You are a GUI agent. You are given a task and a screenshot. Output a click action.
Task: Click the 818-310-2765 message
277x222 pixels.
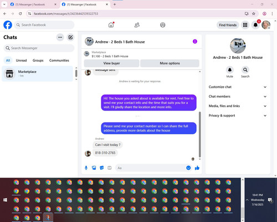(105, 153)
